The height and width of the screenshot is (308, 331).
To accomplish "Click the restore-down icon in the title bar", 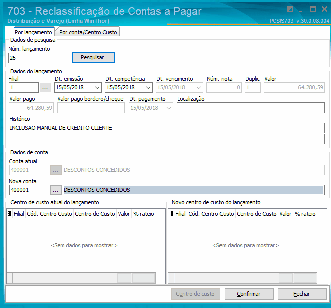I will (x=290, y=9).
